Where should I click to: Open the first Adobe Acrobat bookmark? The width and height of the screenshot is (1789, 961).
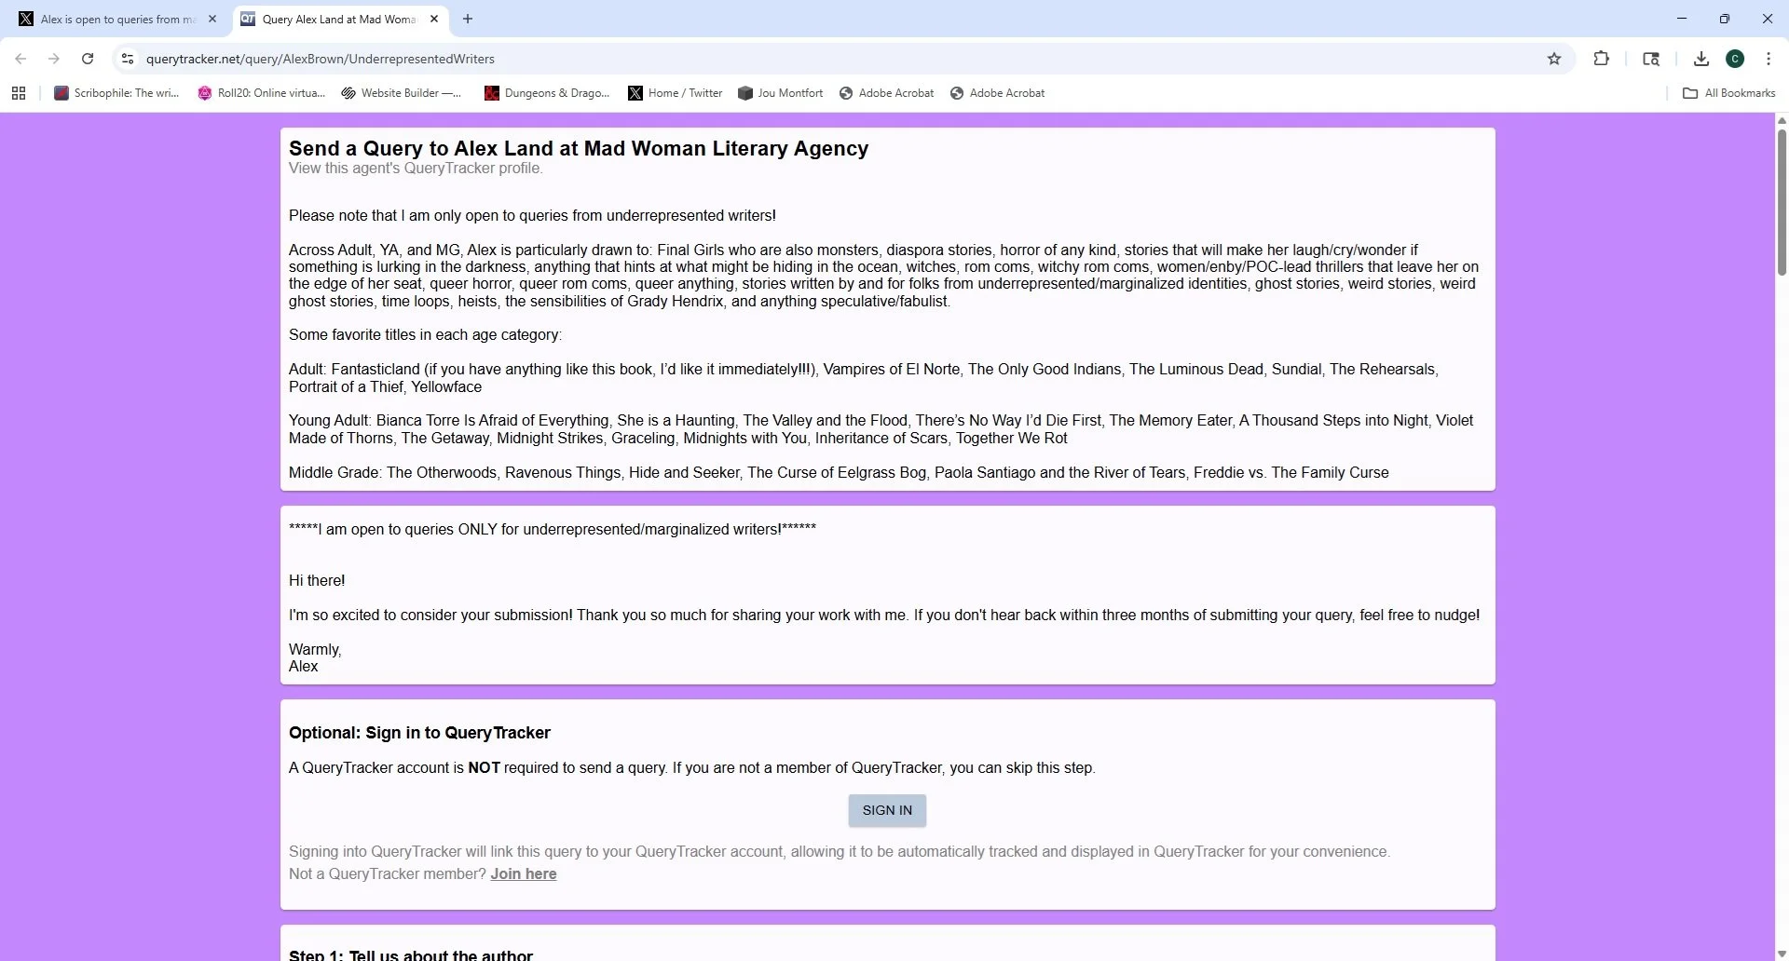886,93
